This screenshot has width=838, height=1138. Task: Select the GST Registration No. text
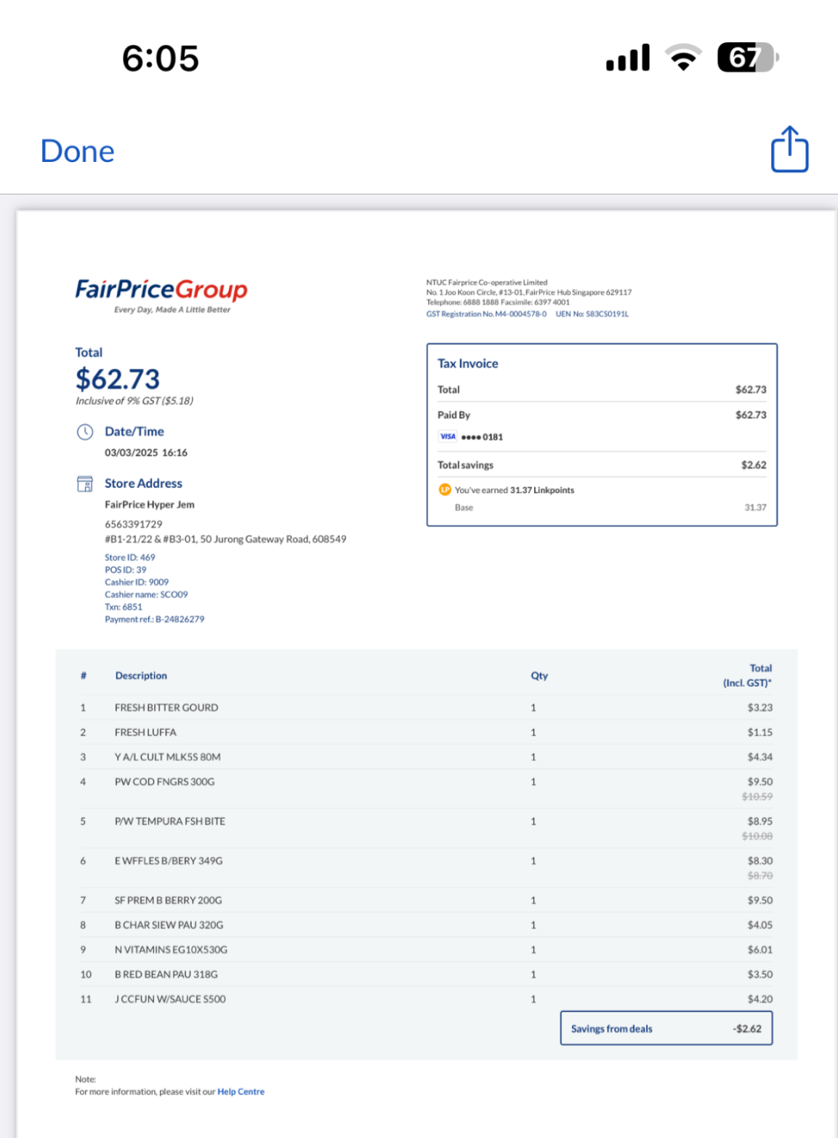click(486, 314)
